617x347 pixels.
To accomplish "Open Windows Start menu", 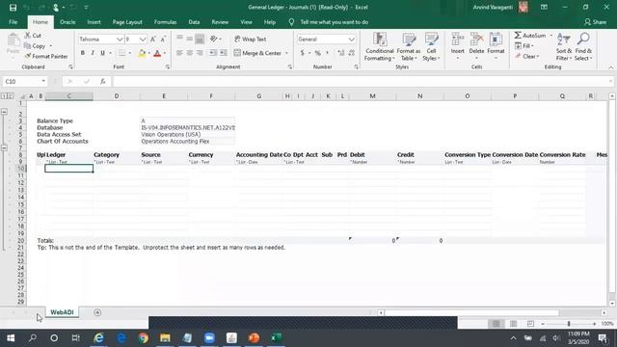I will tap(11, 338).
